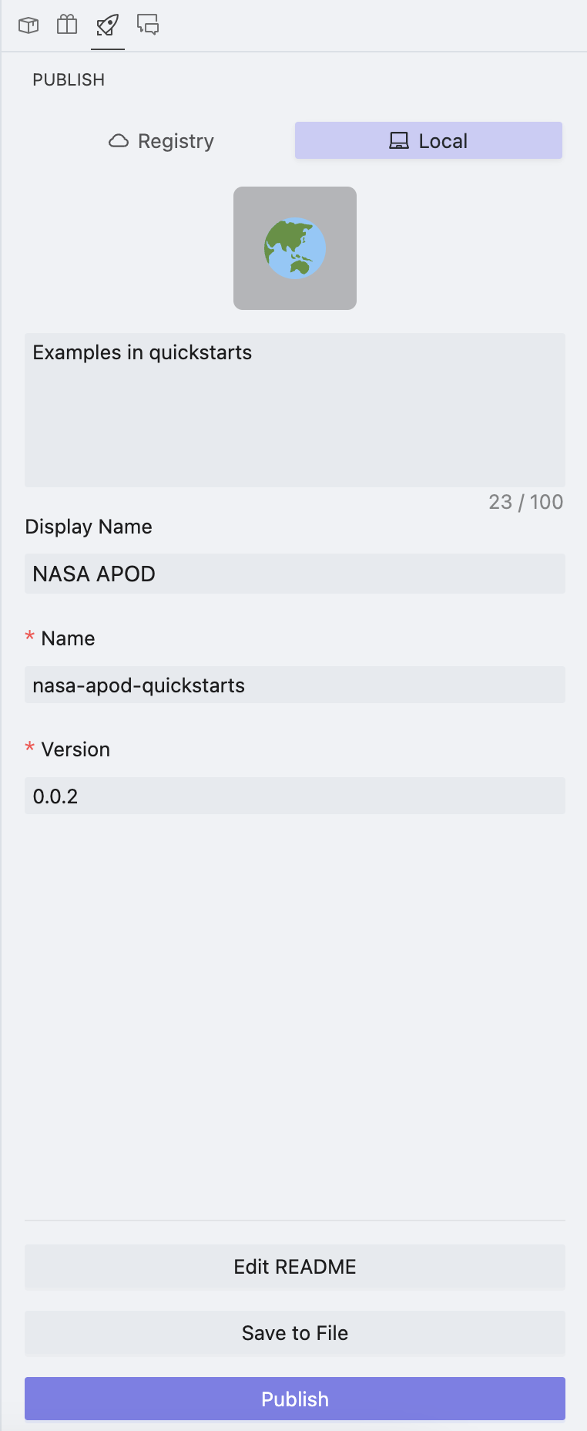
Task: Open the chat bubbles icon tab
Action: (x=148, y=25)
